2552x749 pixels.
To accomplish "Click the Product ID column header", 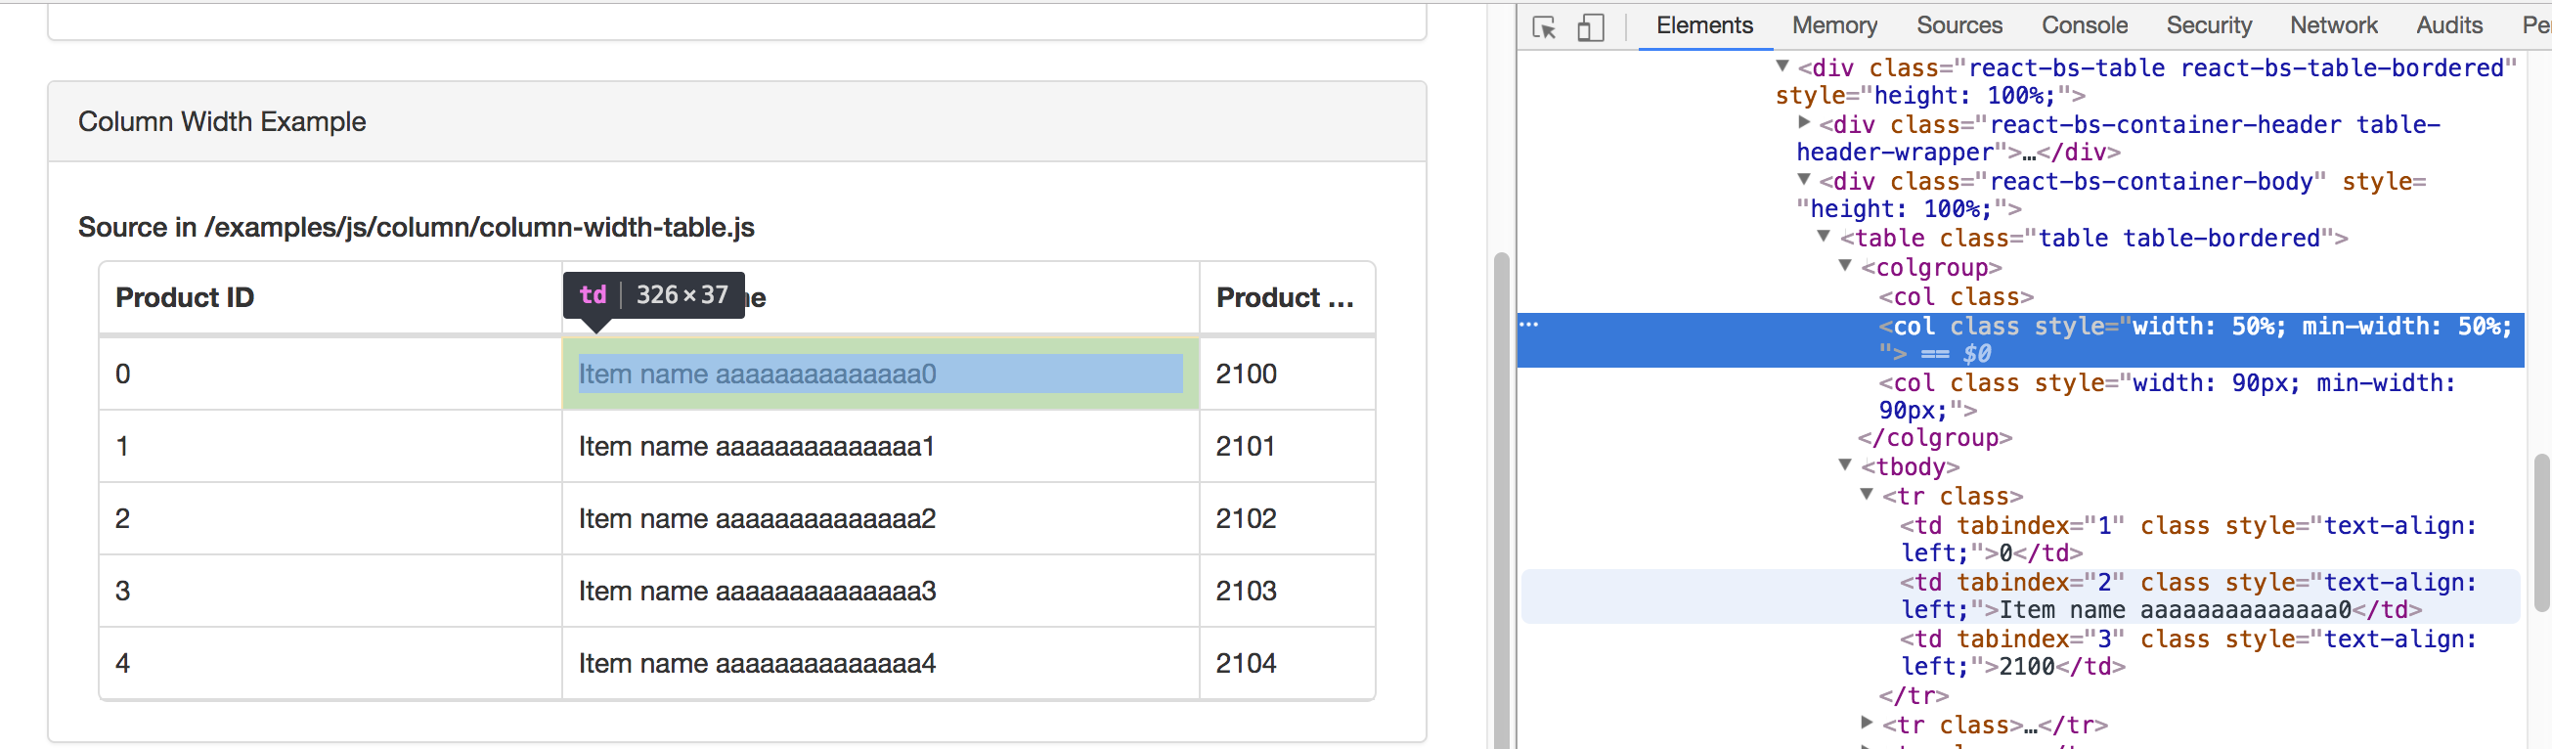I will (184, 297).
